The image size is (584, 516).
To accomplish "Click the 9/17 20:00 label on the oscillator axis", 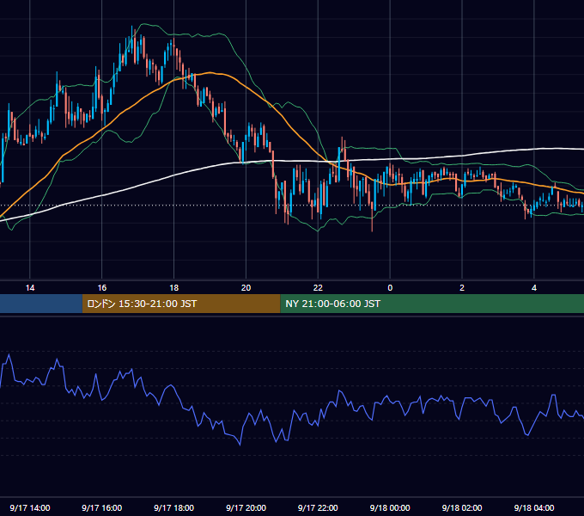I will 246,507.
